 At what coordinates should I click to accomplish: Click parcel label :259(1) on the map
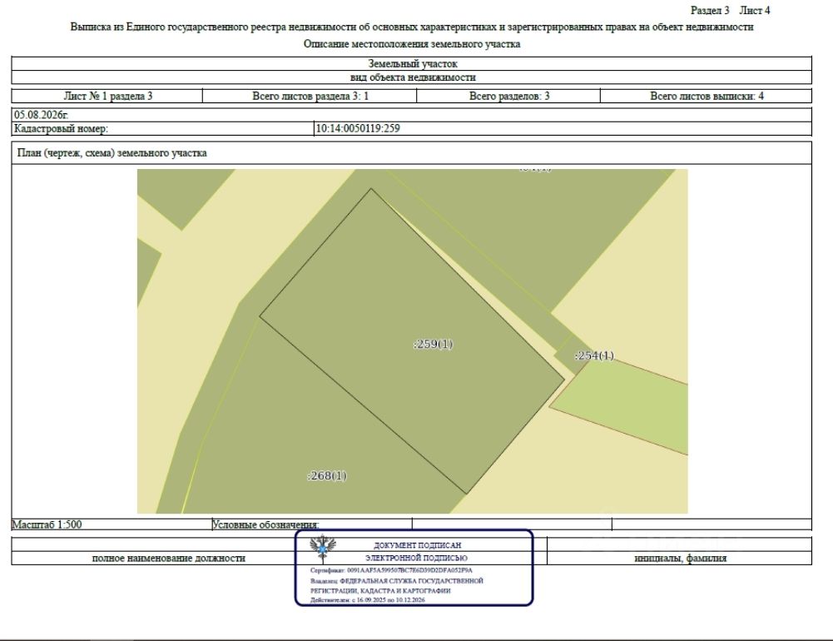click(x=433, y=344)
